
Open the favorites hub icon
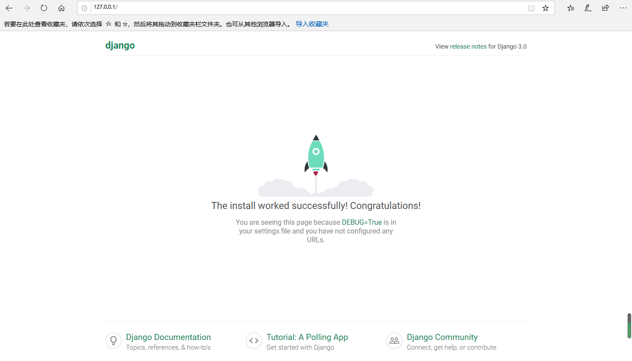tap(571, 8)
